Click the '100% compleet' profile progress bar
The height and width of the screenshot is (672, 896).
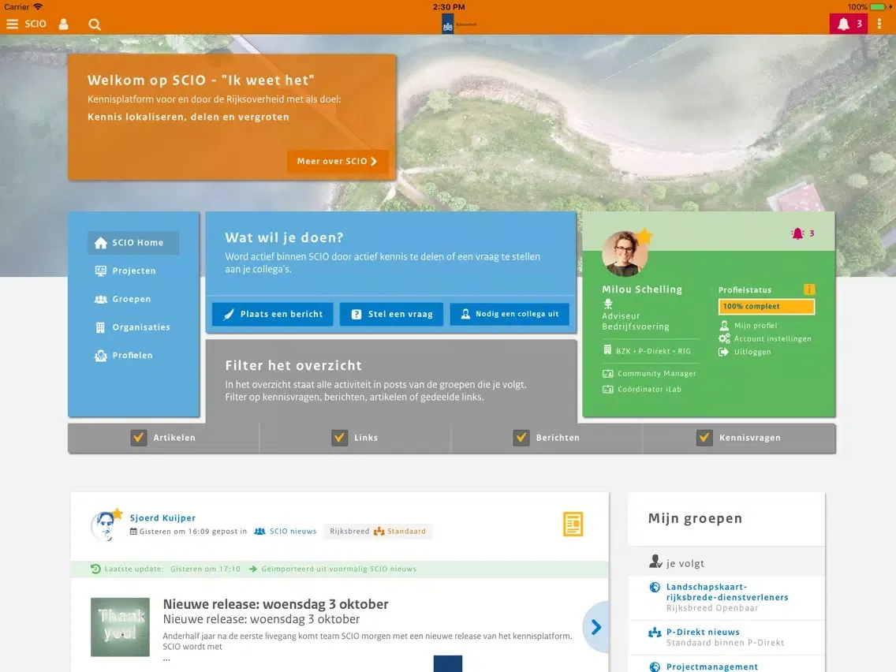(767, 307)
